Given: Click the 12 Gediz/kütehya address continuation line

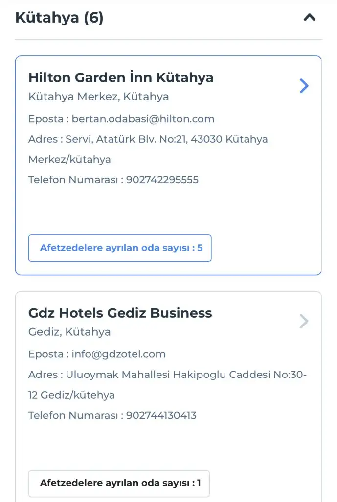Looking at the screenshot, I should coord(71,395).
